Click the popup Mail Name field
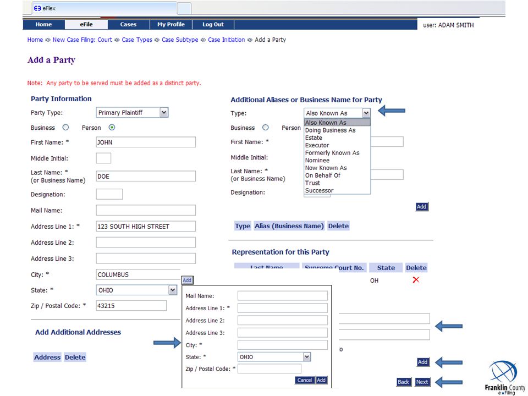Image resolution: width=528 pixels, height=396 pixels. [x=283, y=296]
